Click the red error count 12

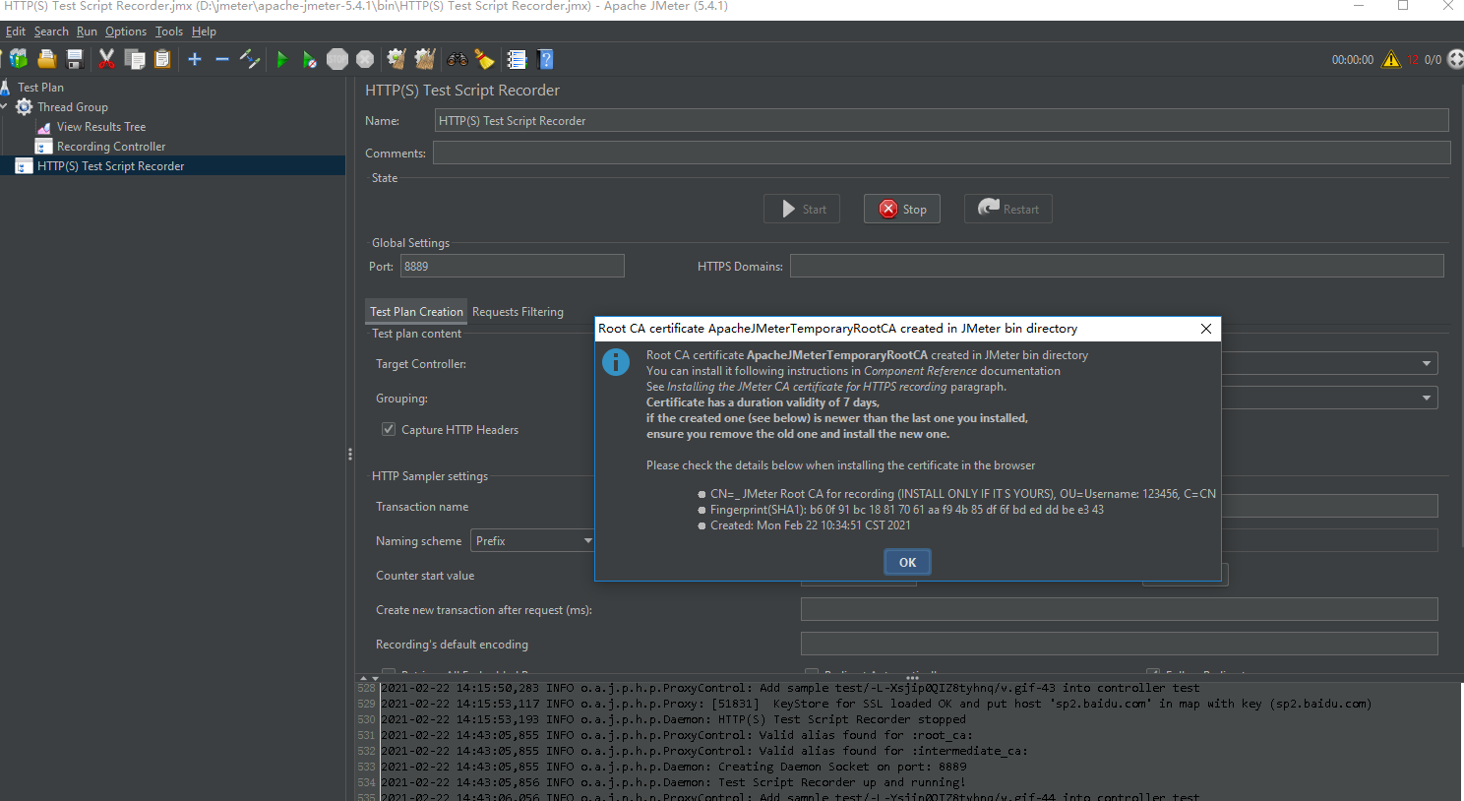point(1413,60)
